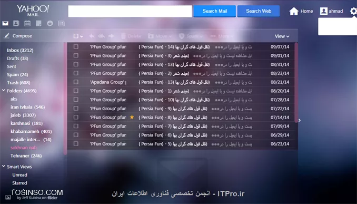Image resolution: width=357 pixels, height=204 pixels.
Task: Collapse the Folders section
Action: pyautogui.click(x=4, y=91)
